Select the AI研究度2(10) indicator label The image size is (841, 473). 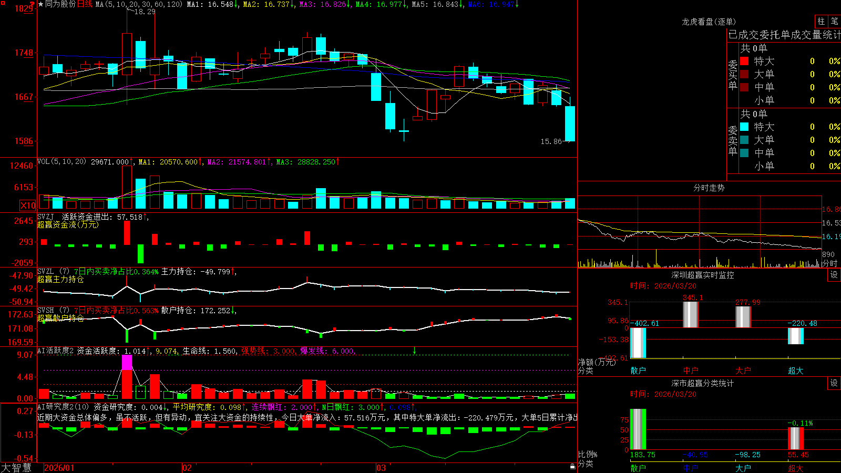[63, 407]
